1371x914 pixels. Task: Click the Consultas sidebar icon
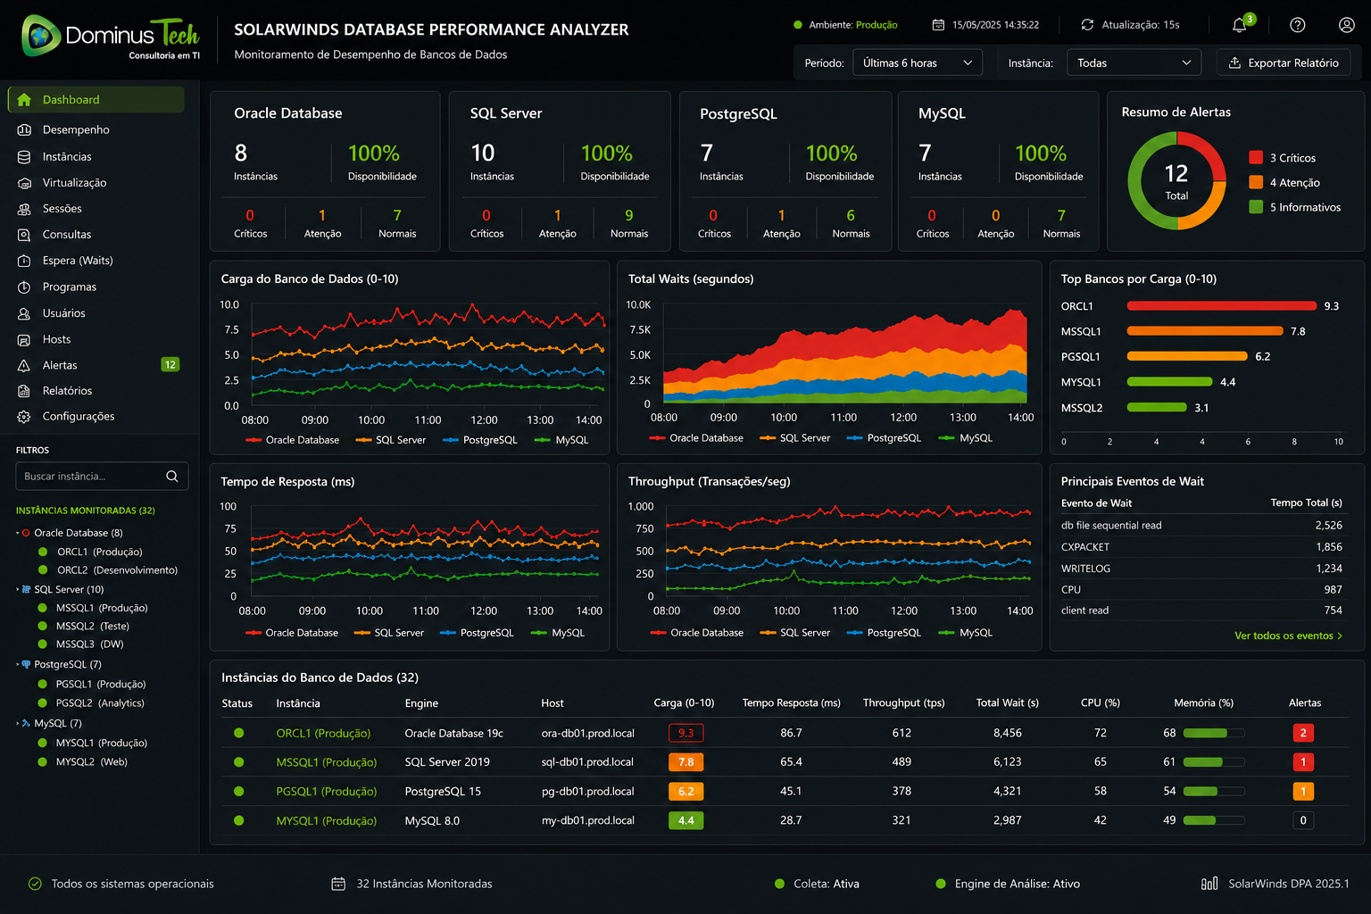[24, 235]
